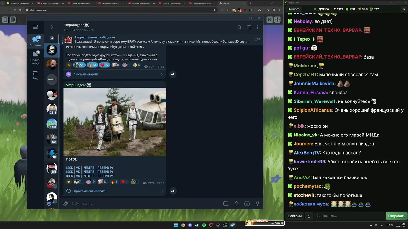The width and height of the screenshot is (408, 229).
Task: Toggle silent broadcast with the bell icon
Action: pos(237,204)
